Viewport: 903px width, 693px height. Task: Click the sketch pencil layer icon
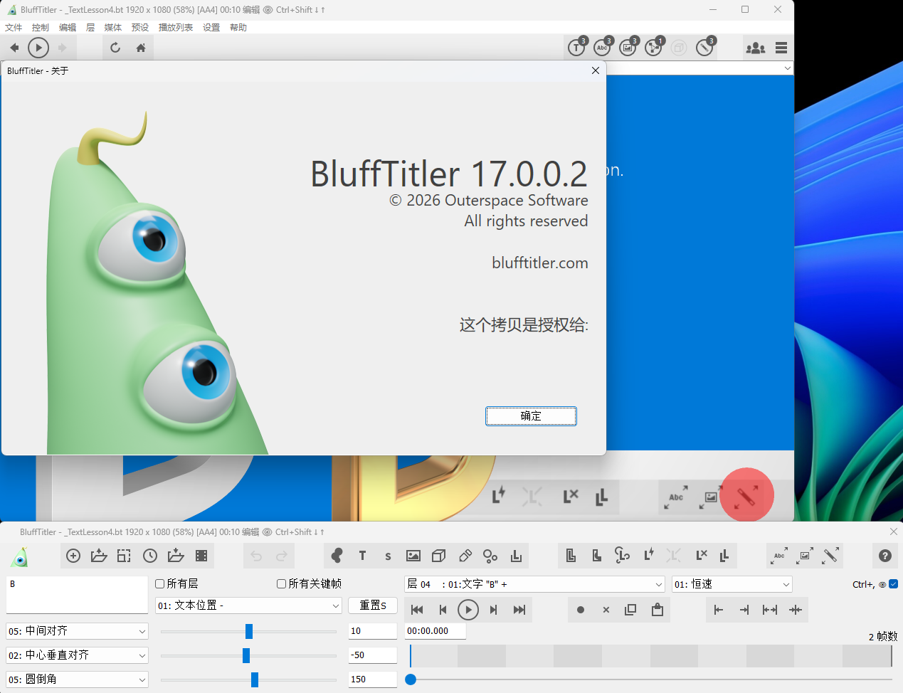click(465, 556)
